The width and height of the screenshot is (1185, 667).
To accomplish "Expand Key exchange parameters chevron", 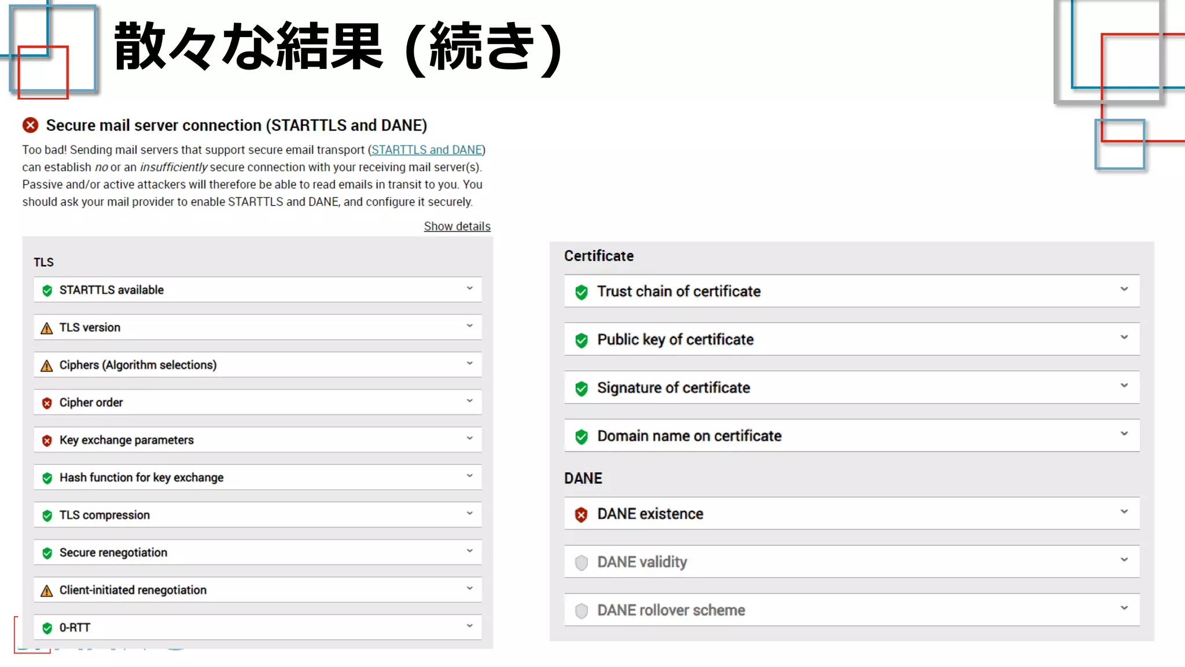I will click(x=470, y=438).
